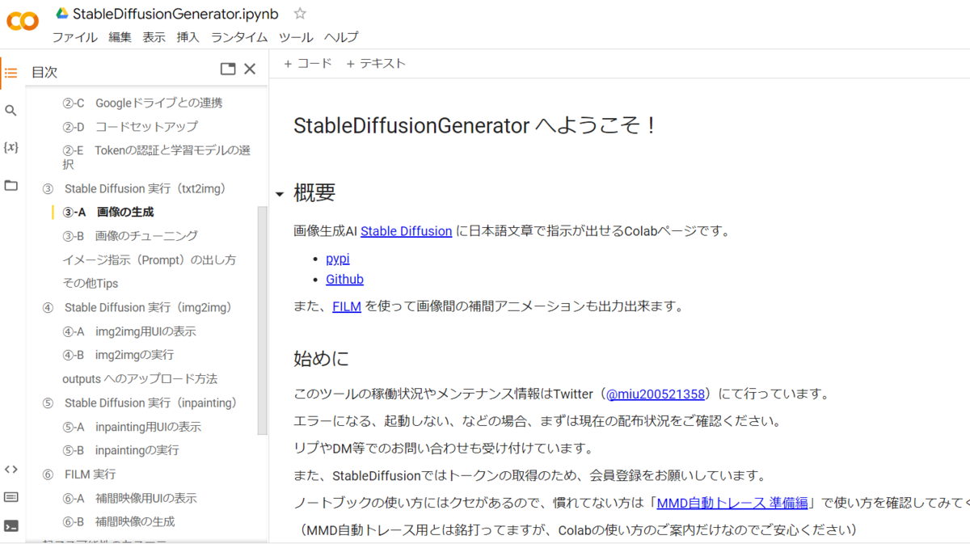Go to ②-D コードセットアップ
Image resolution: width=970 pixels, height=544 pixels.
coord(130,127)
